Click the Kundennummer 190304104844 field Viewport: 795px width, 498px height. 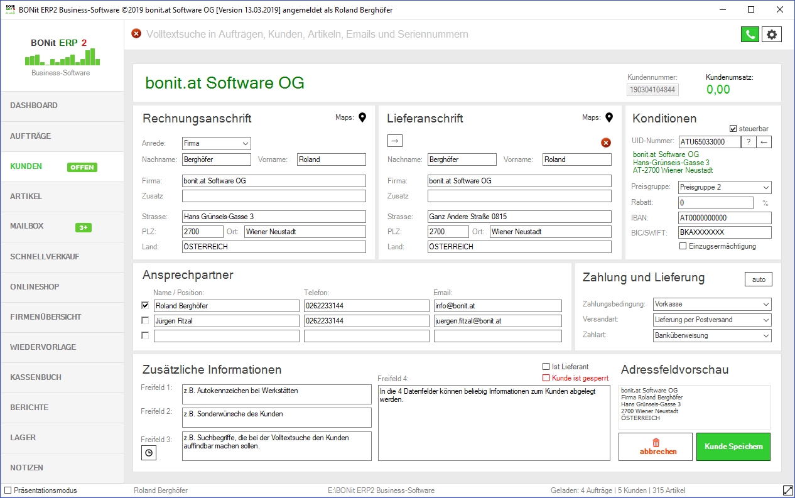click(652, 90)
